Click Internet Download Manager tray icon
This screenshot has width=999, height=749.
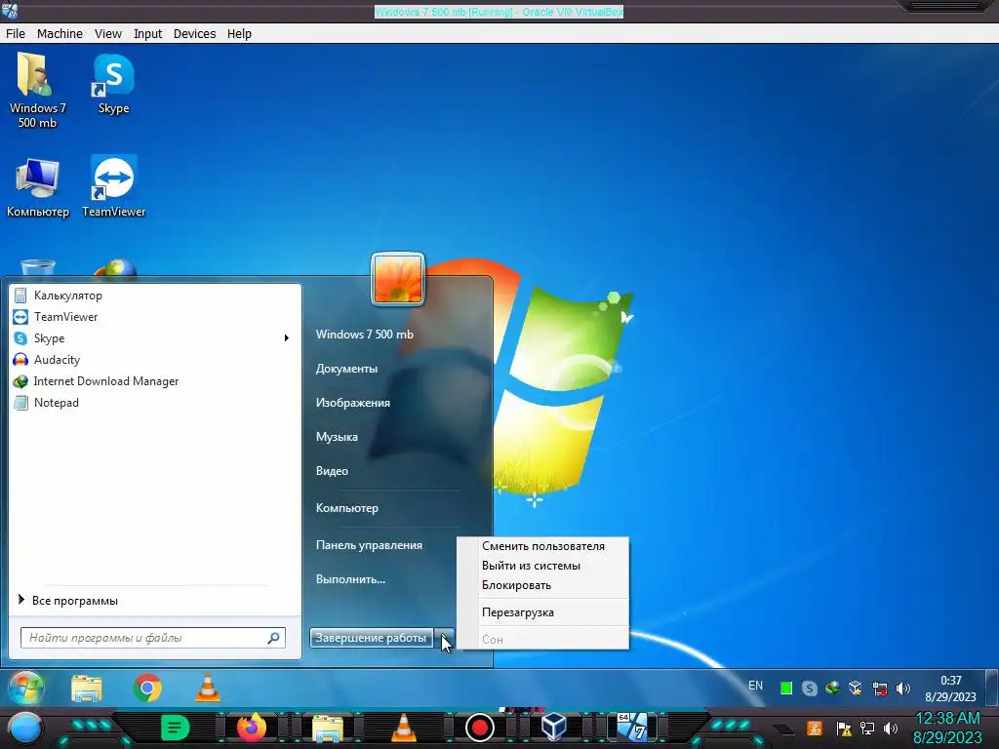pyautogui.click(x=833, y=688)
